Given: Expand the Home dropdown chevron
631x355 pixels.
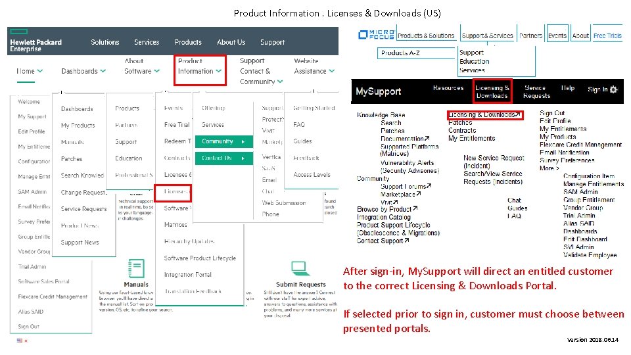Looking at the screenshot, I should pos(40,71).
